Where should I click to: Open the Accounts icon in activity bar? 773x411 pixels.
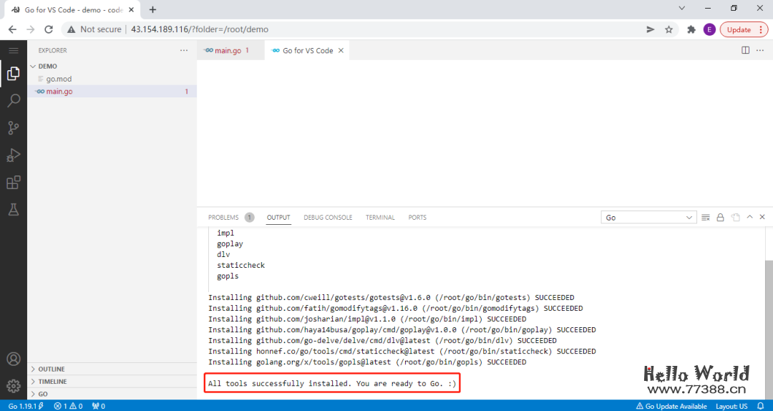(x=14, y=359)
